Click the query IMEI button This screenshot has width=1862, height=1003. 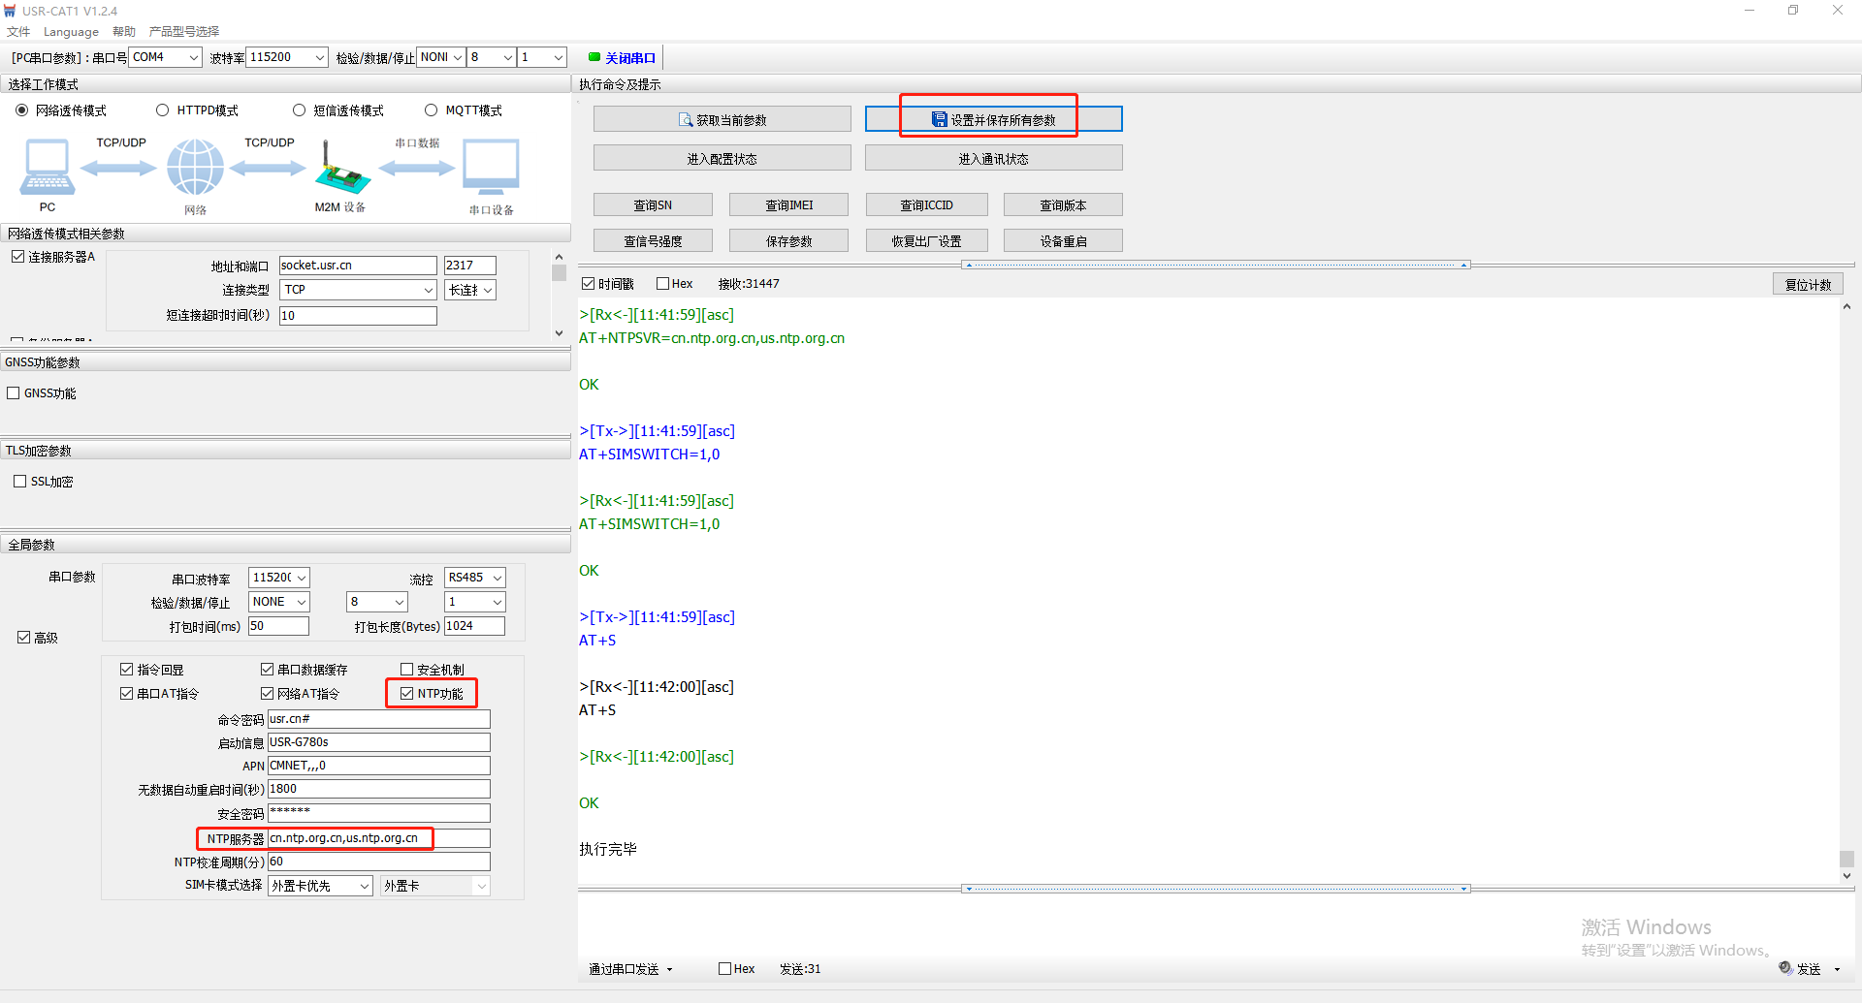click(x=788, y=205)
